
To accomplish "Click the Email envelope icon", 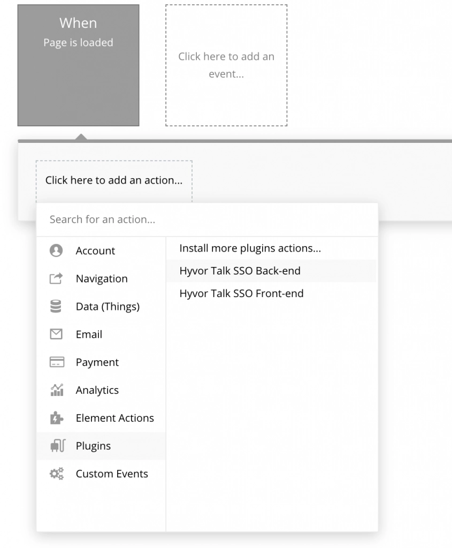I will click(56, 334).
